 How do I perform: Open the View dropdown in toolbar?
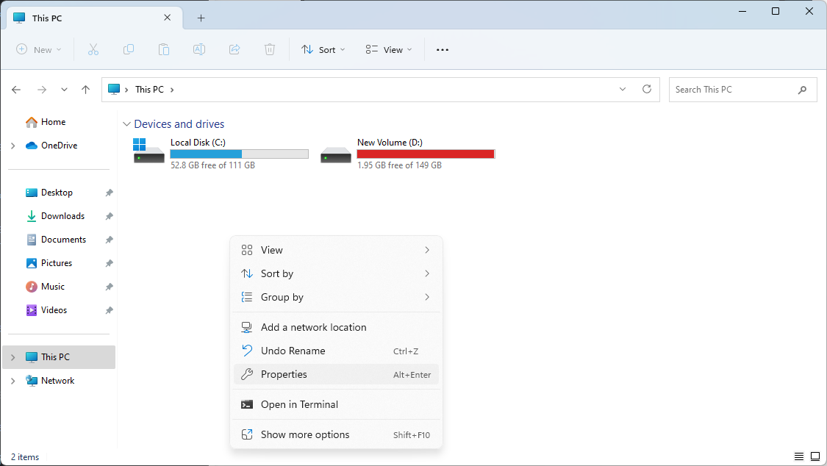(x=388, y=50)
